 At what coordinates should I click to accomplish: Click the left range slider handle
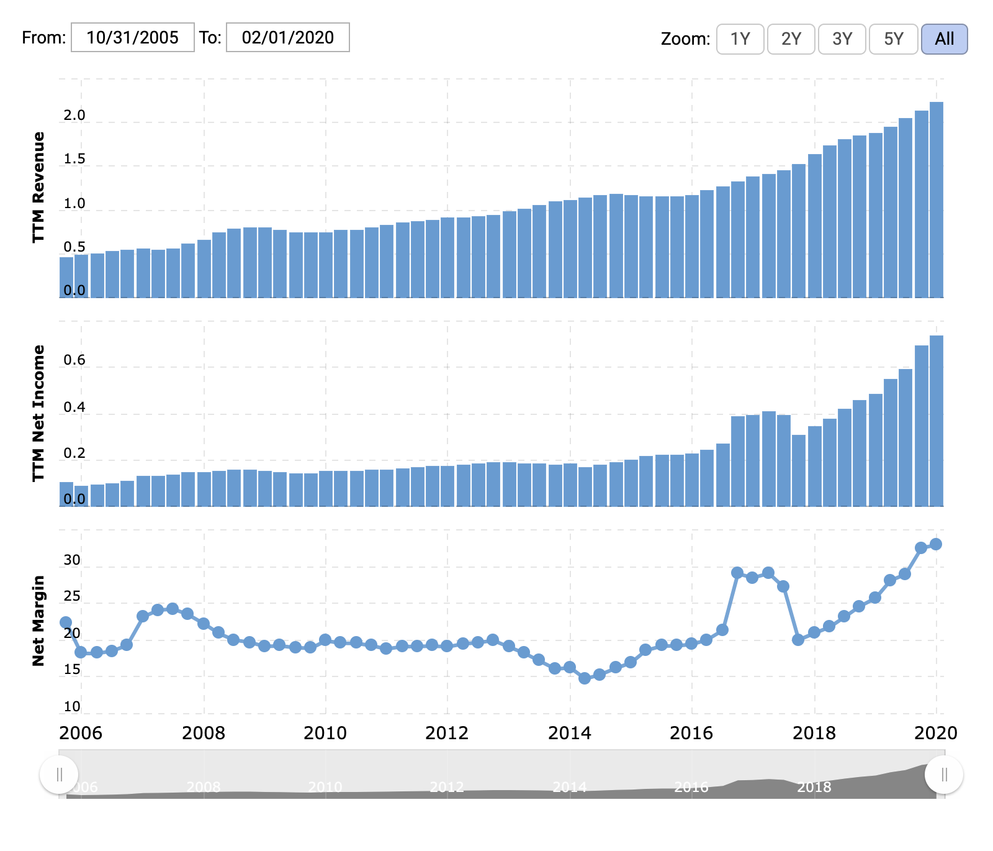coord(59,775)
